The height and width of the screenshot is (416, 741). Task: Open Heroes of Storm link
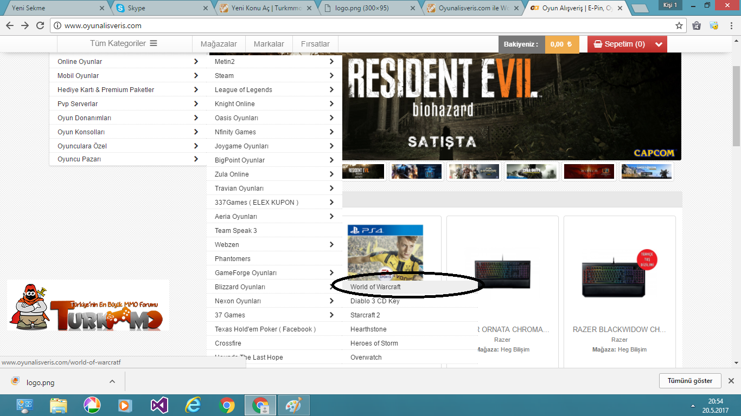coord(374,343)
